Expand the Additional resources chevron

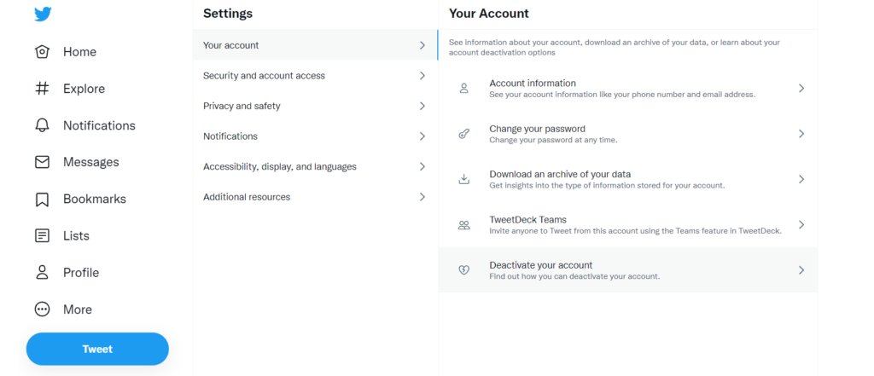tap(422, 197)
